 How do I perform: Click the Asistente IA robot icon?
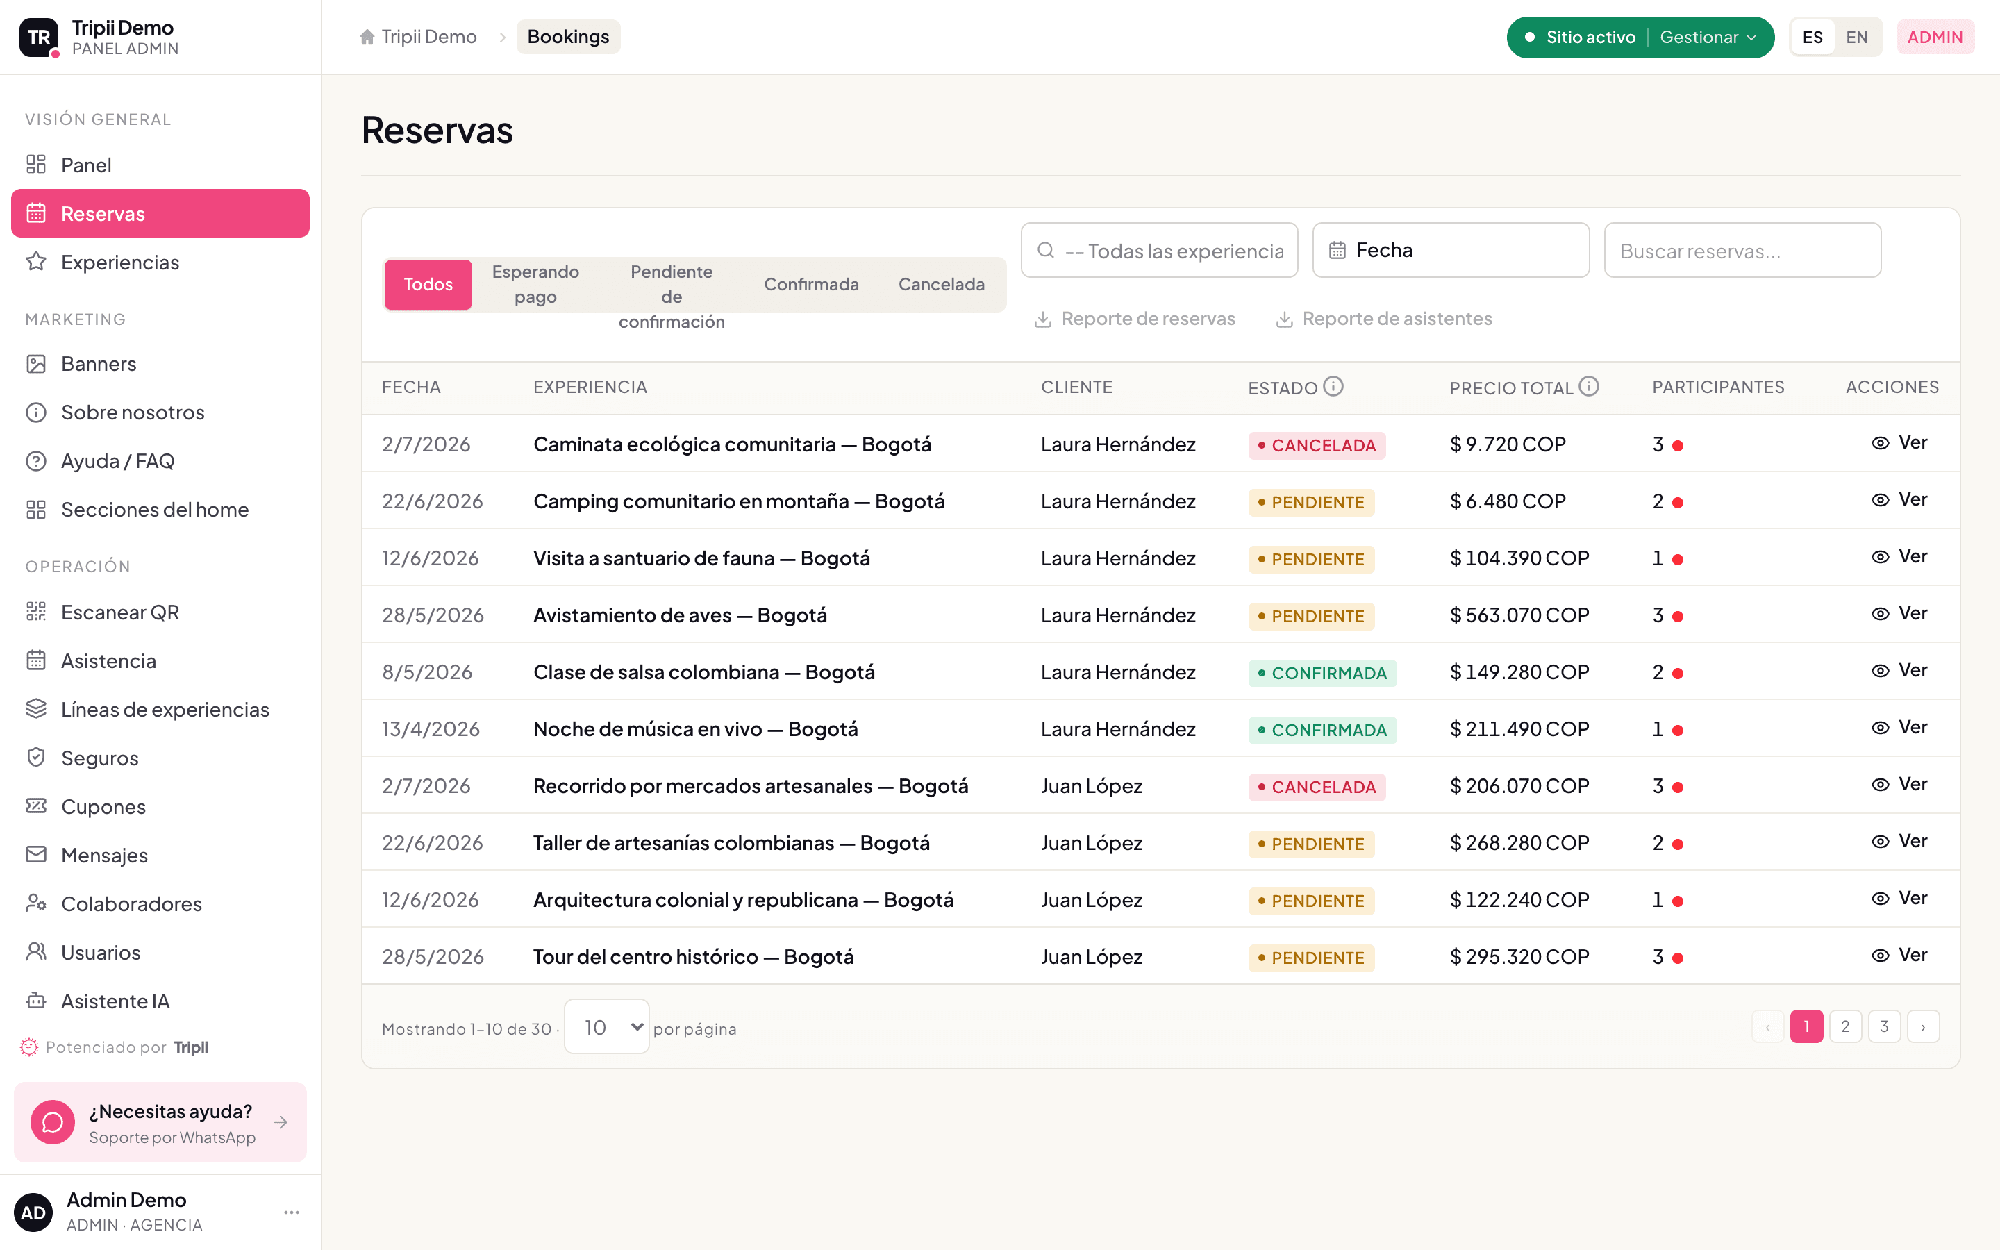pos(35,1001)
